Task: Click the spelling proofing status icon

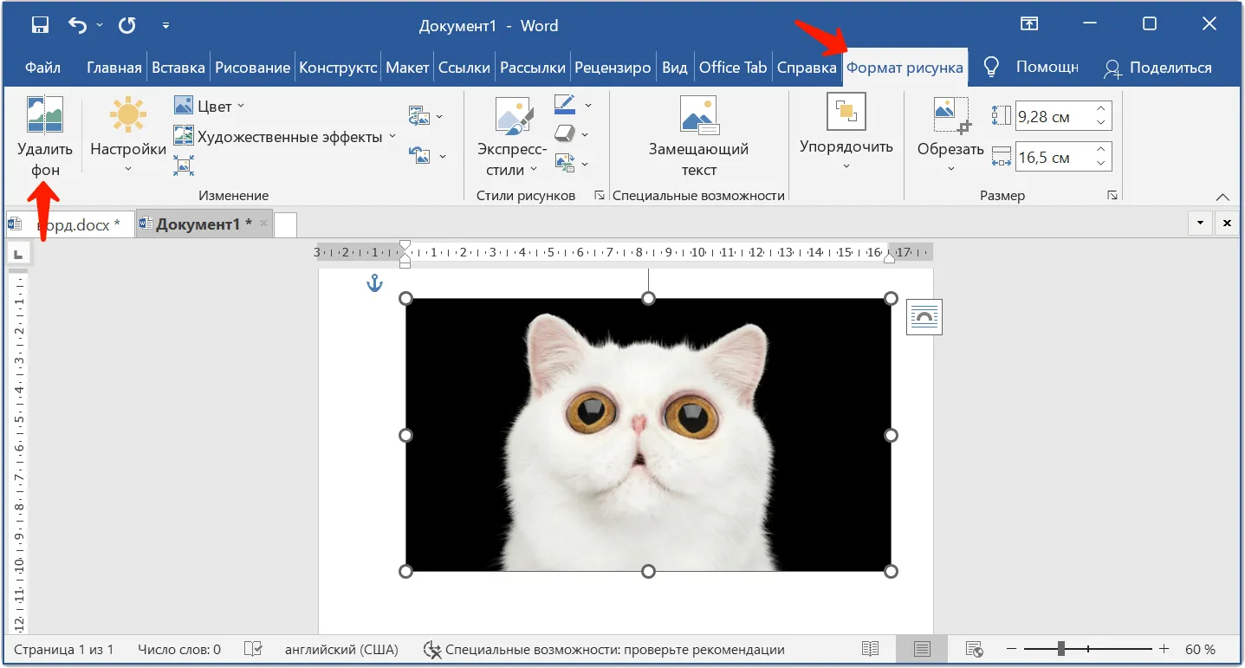Action: tap(253, 649)
